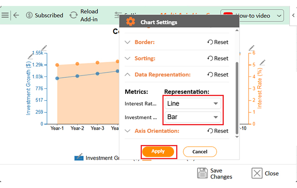Open Interest Rate representation dropdown showing Line
This screenshot has height=188, width=297.
tap(193, 103)
